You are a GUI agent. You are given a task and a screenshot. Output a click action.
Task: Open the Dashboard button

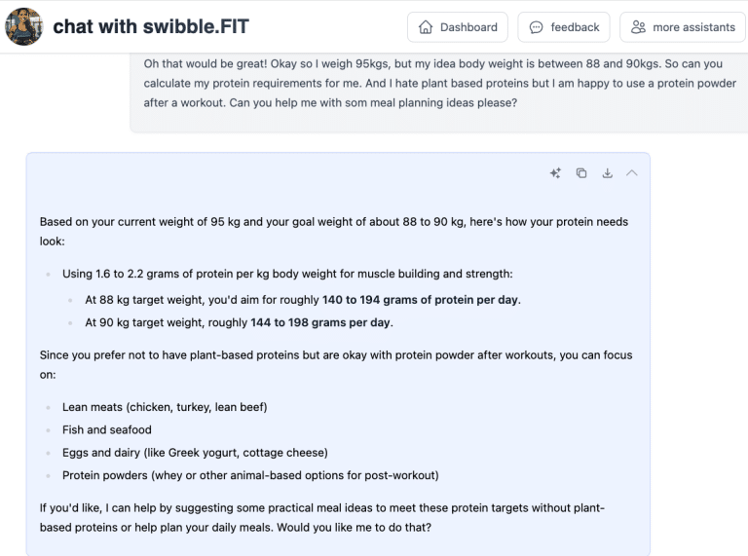coord(458,27)
